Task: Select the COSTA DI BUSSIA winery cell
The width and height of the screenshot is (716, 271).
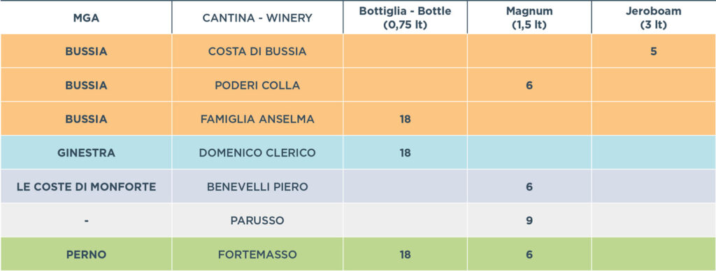Action: tap(257, 52)
